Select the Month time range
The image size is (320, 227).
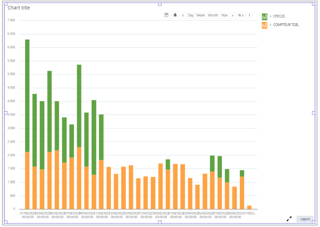(x=213, y=16)
